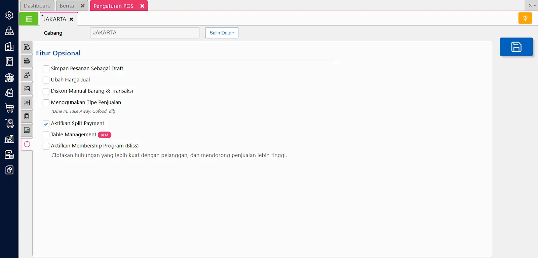Check Diskon Manual Barang & Transaksi

coord(46,91)
